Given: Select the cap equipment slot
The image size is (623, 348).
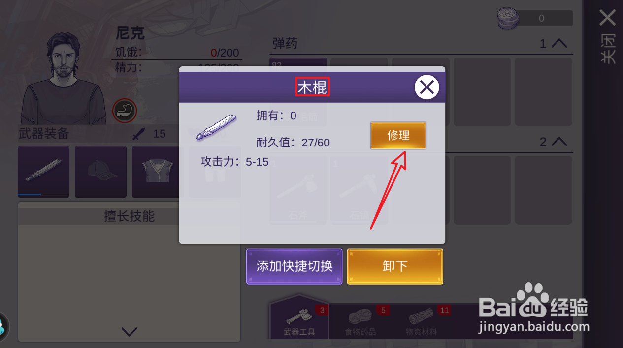Looking at the screenshot, I should (x=100, y=172).
